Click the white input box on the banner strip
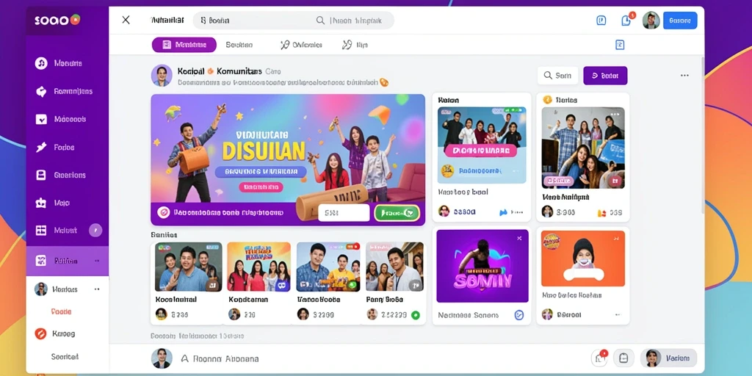Image resolution: width=752 pixels, height=376 pixels. click(344, 212)
